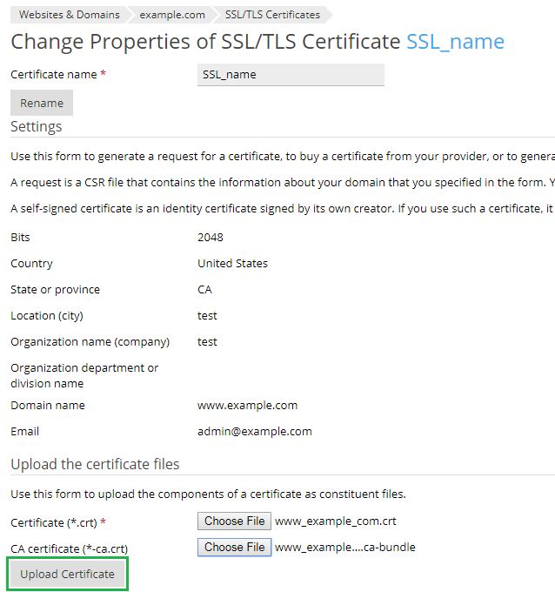
Task: Click the 2048 bits value
Action: [x=210, y=238]
